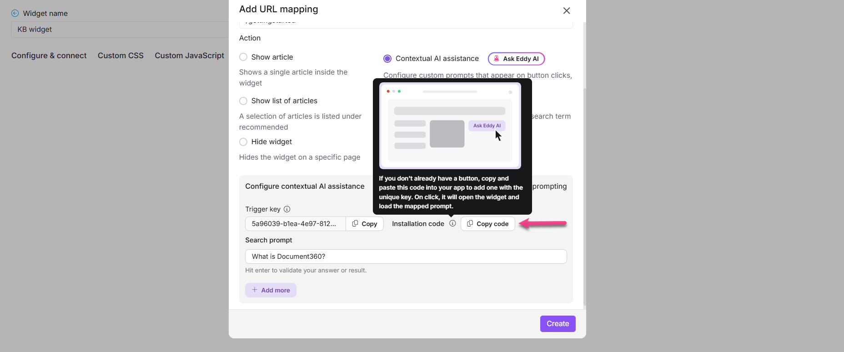Click the 'Configure contextual AI assistance' heading
This screenshot has width=844, height=352.
305,186
